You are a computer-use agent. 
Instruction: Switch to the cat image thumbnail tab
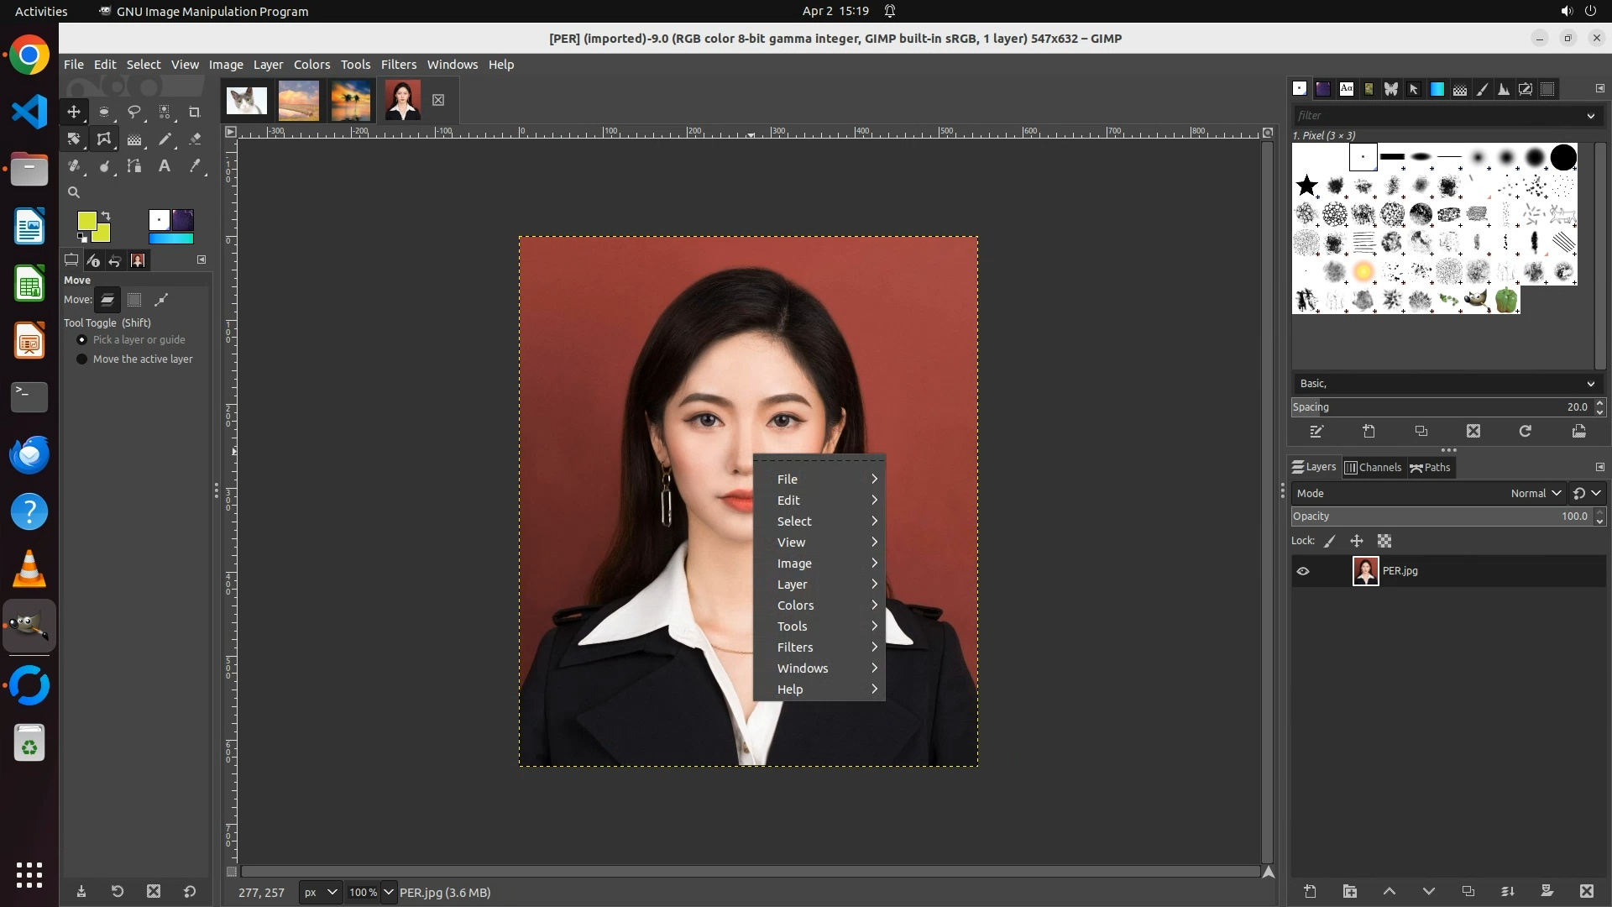pyautogui.click(x=247, y=101)
